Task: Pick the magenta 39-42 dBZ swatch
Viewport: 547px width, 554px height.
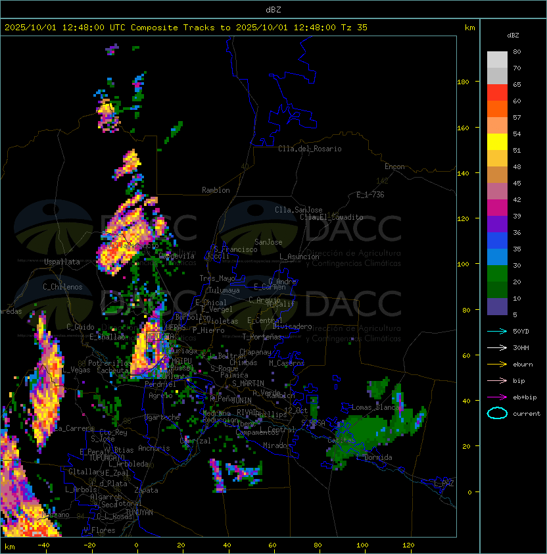Action: coord(497,208)
